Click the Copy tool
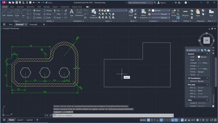Image resolution: width=218 pixels, height=123 pixels. click(37, 14)
